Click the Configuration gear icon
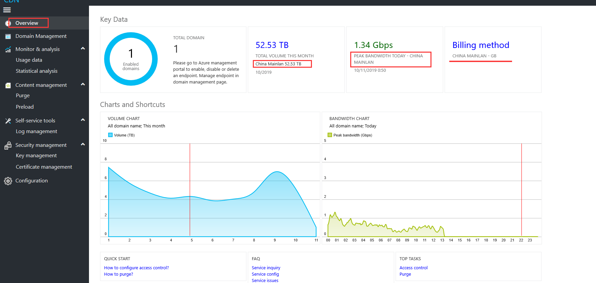This screenshot has height=283, width=596. point(8,181)
